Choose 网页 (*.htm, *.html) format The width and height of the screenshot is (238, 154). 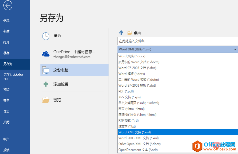tap(178, 109)
